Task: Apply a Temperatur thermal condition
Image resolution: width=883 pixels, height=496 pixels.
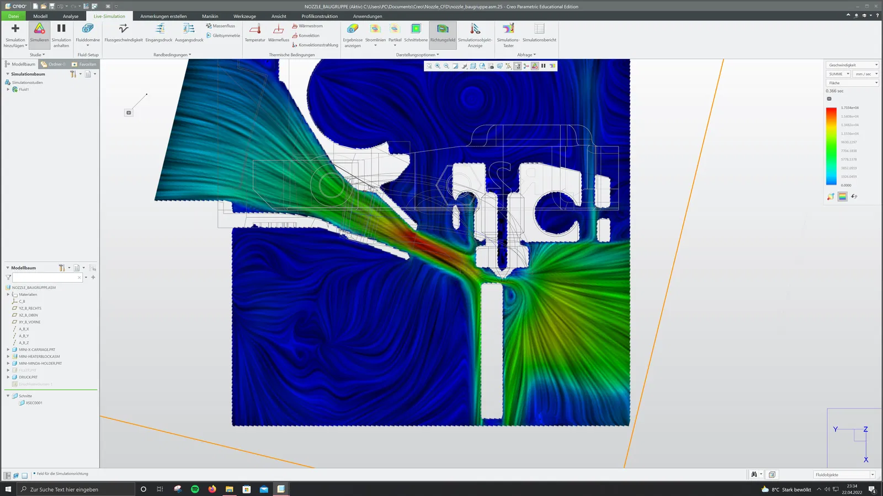Action: [x=255, y=33]
